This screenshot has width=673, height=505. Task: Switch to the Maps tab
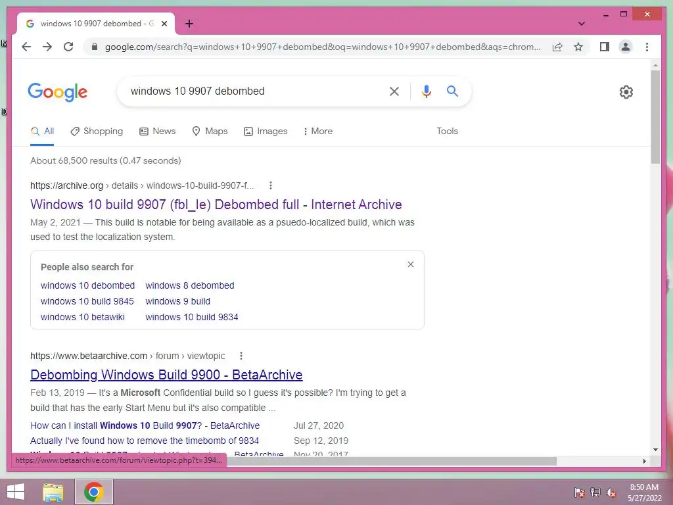pos(210,132)
